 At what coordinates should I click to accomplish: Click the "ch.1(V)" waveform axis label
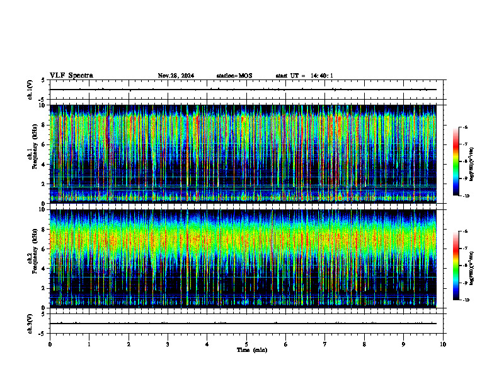click(30, 90)
